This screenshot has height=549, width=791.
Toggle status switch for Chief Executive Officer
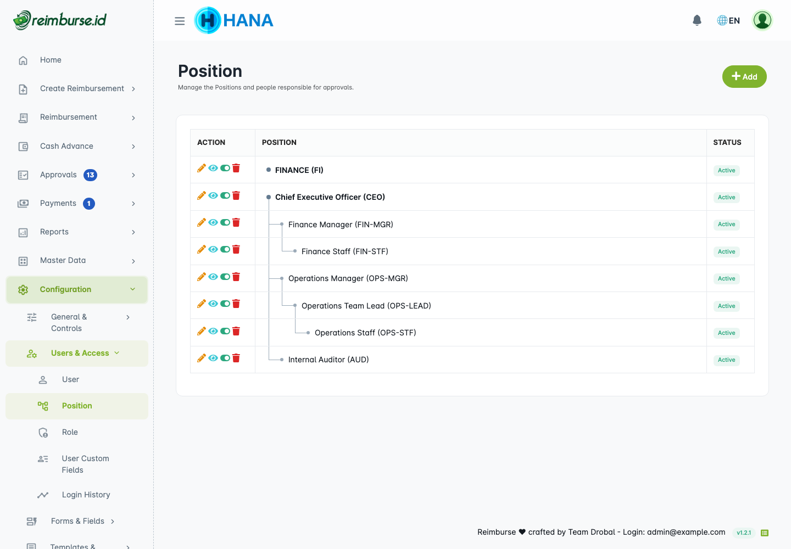[225, 195]
